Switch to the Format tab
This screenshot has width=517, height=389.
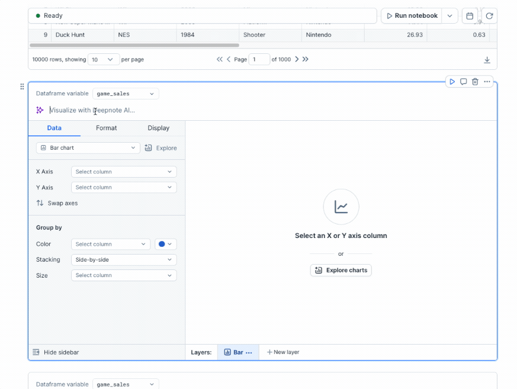point(106,128)
